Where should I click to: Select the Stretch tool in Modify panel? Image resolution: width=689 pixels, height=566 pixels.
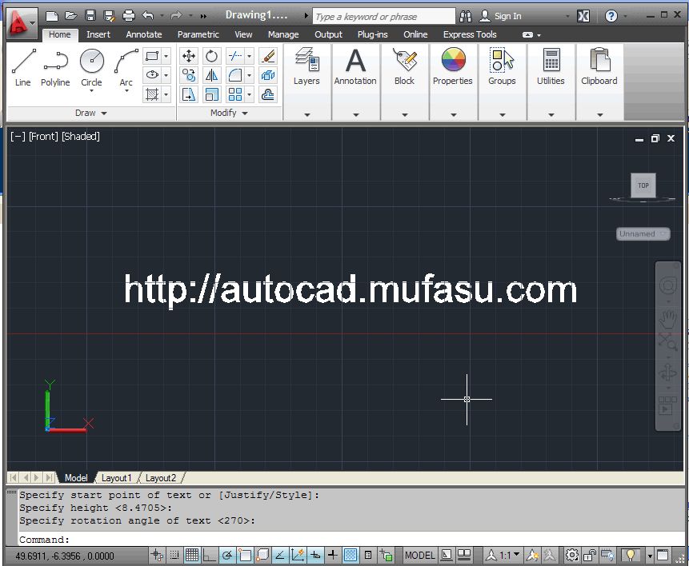[x=189, y=94]
